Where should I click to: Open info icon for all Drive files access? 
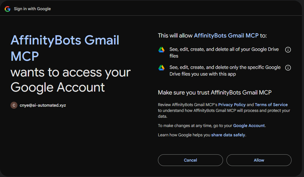coord(288,50)
